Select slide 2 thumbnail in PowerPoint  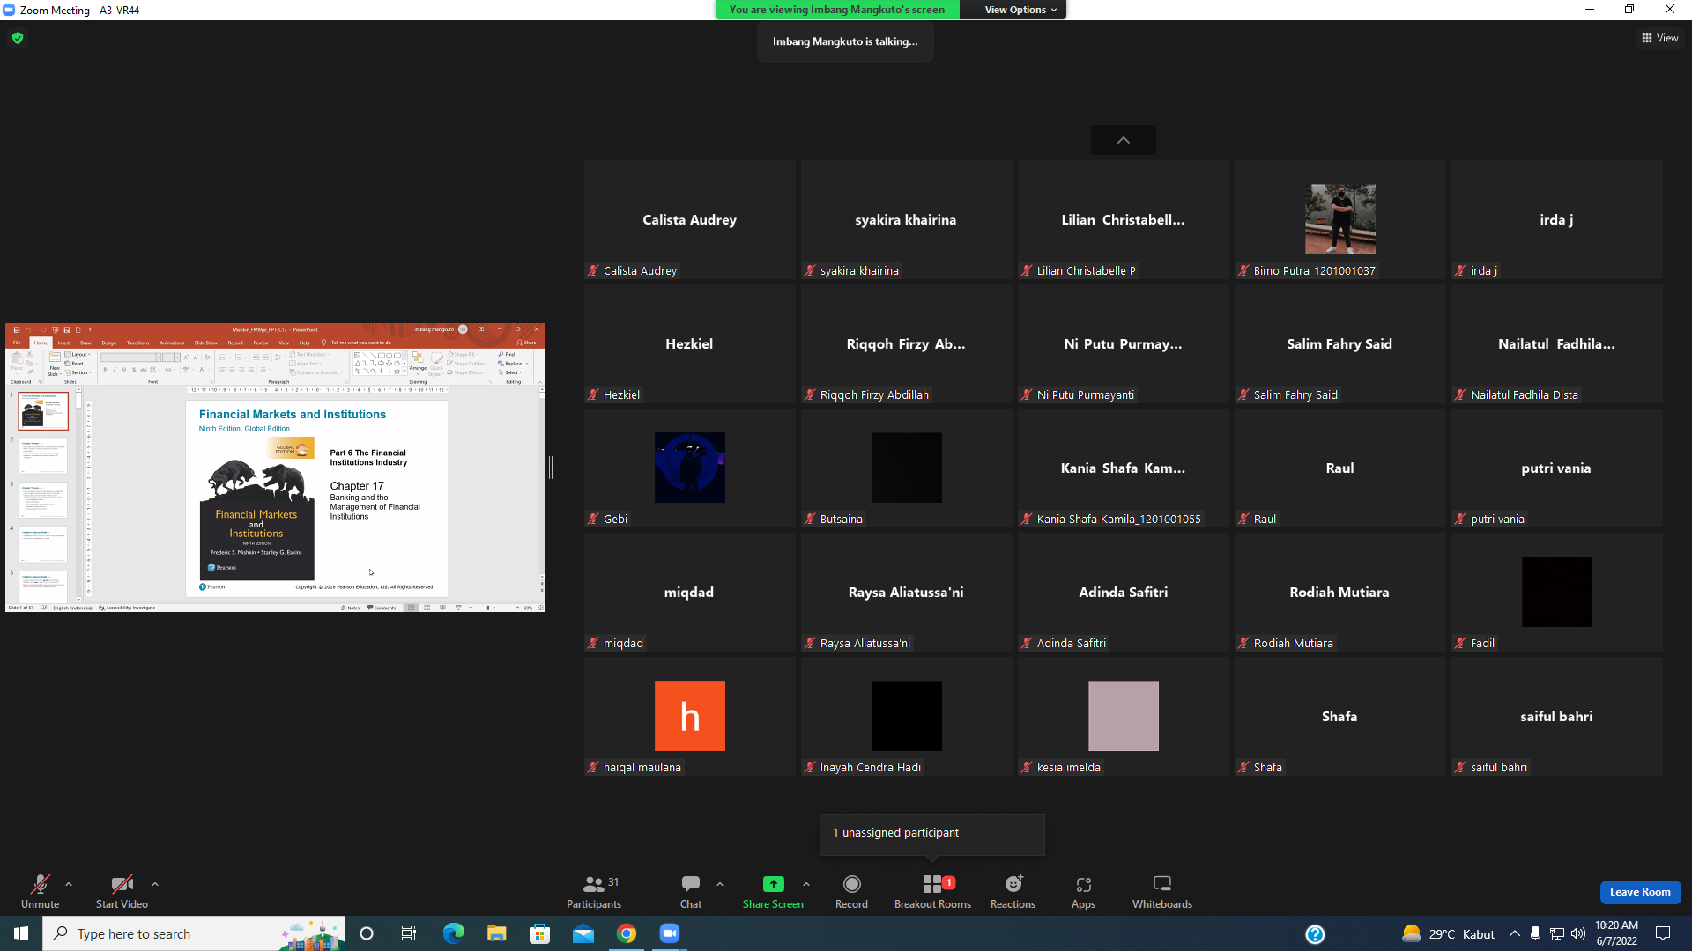44,455
